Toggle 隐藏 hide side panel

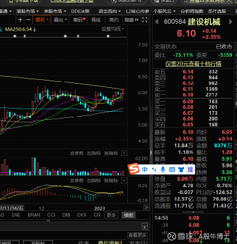[x=132, y=20]
